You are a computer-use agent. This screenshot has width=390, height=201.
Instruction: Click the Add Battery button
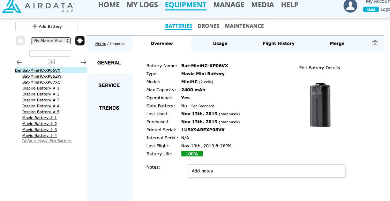pos(46,26)
